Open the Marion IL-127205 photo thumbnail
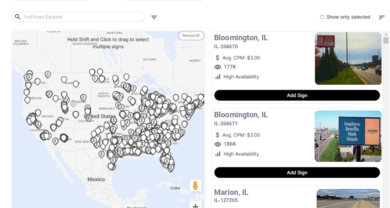Image resolution: width=390 pixels, height=208 pixels. (x=348, y=199)
